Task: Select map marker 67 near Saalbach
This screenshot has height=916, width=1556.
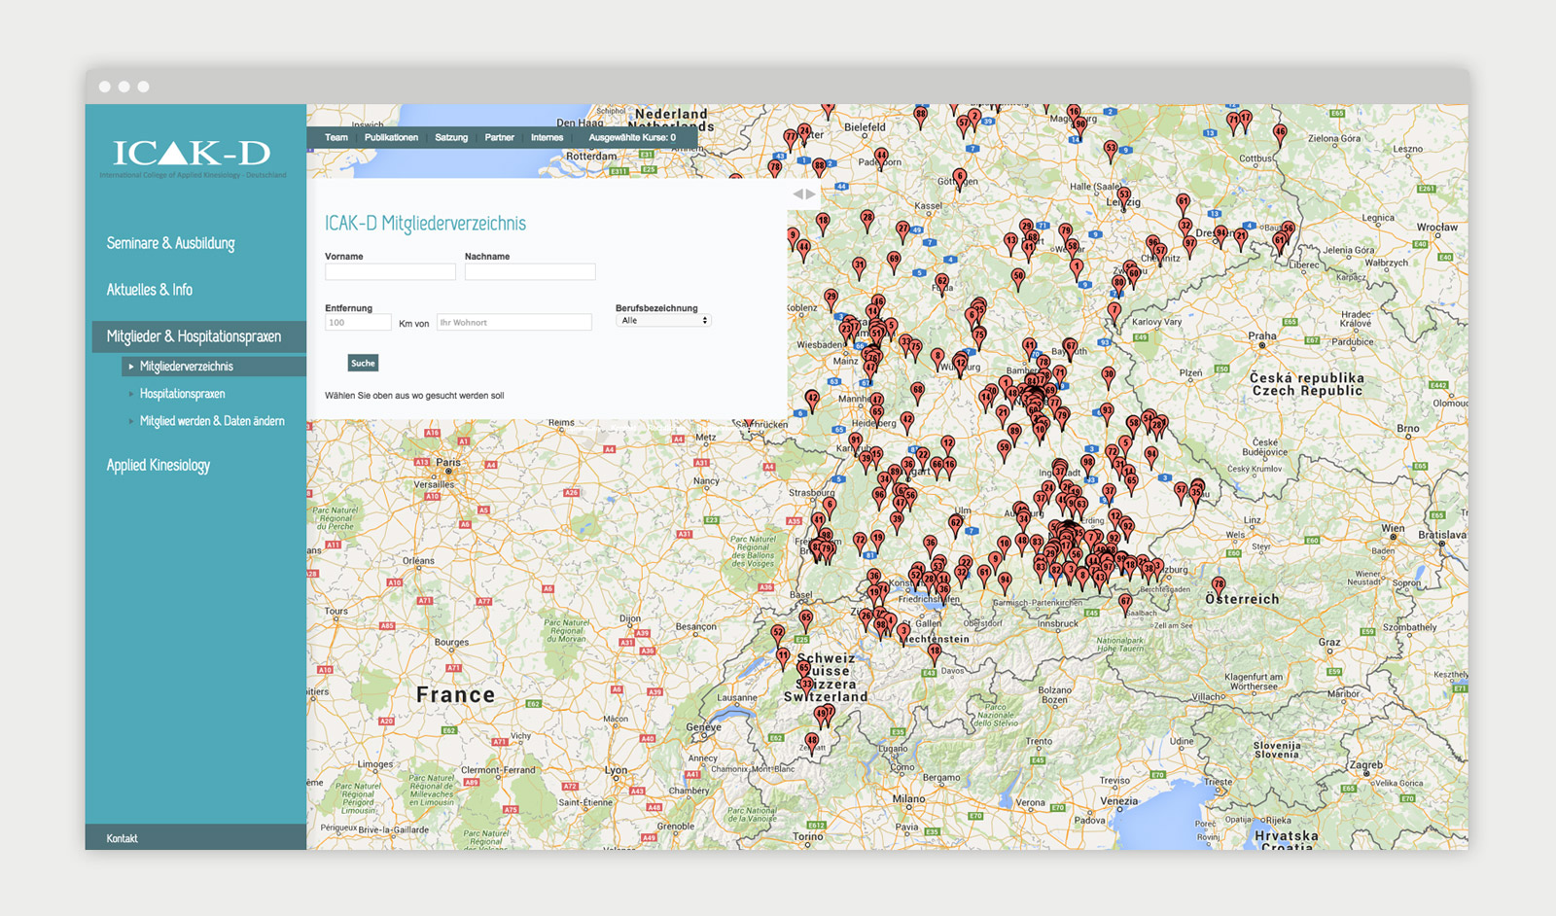Action: click(x=1126, y=604)
